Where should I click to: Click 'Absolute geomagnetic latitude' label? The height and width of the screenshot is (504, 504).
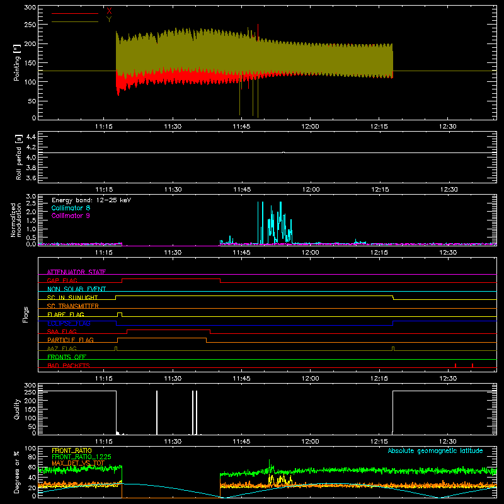(x=435, y=450)
